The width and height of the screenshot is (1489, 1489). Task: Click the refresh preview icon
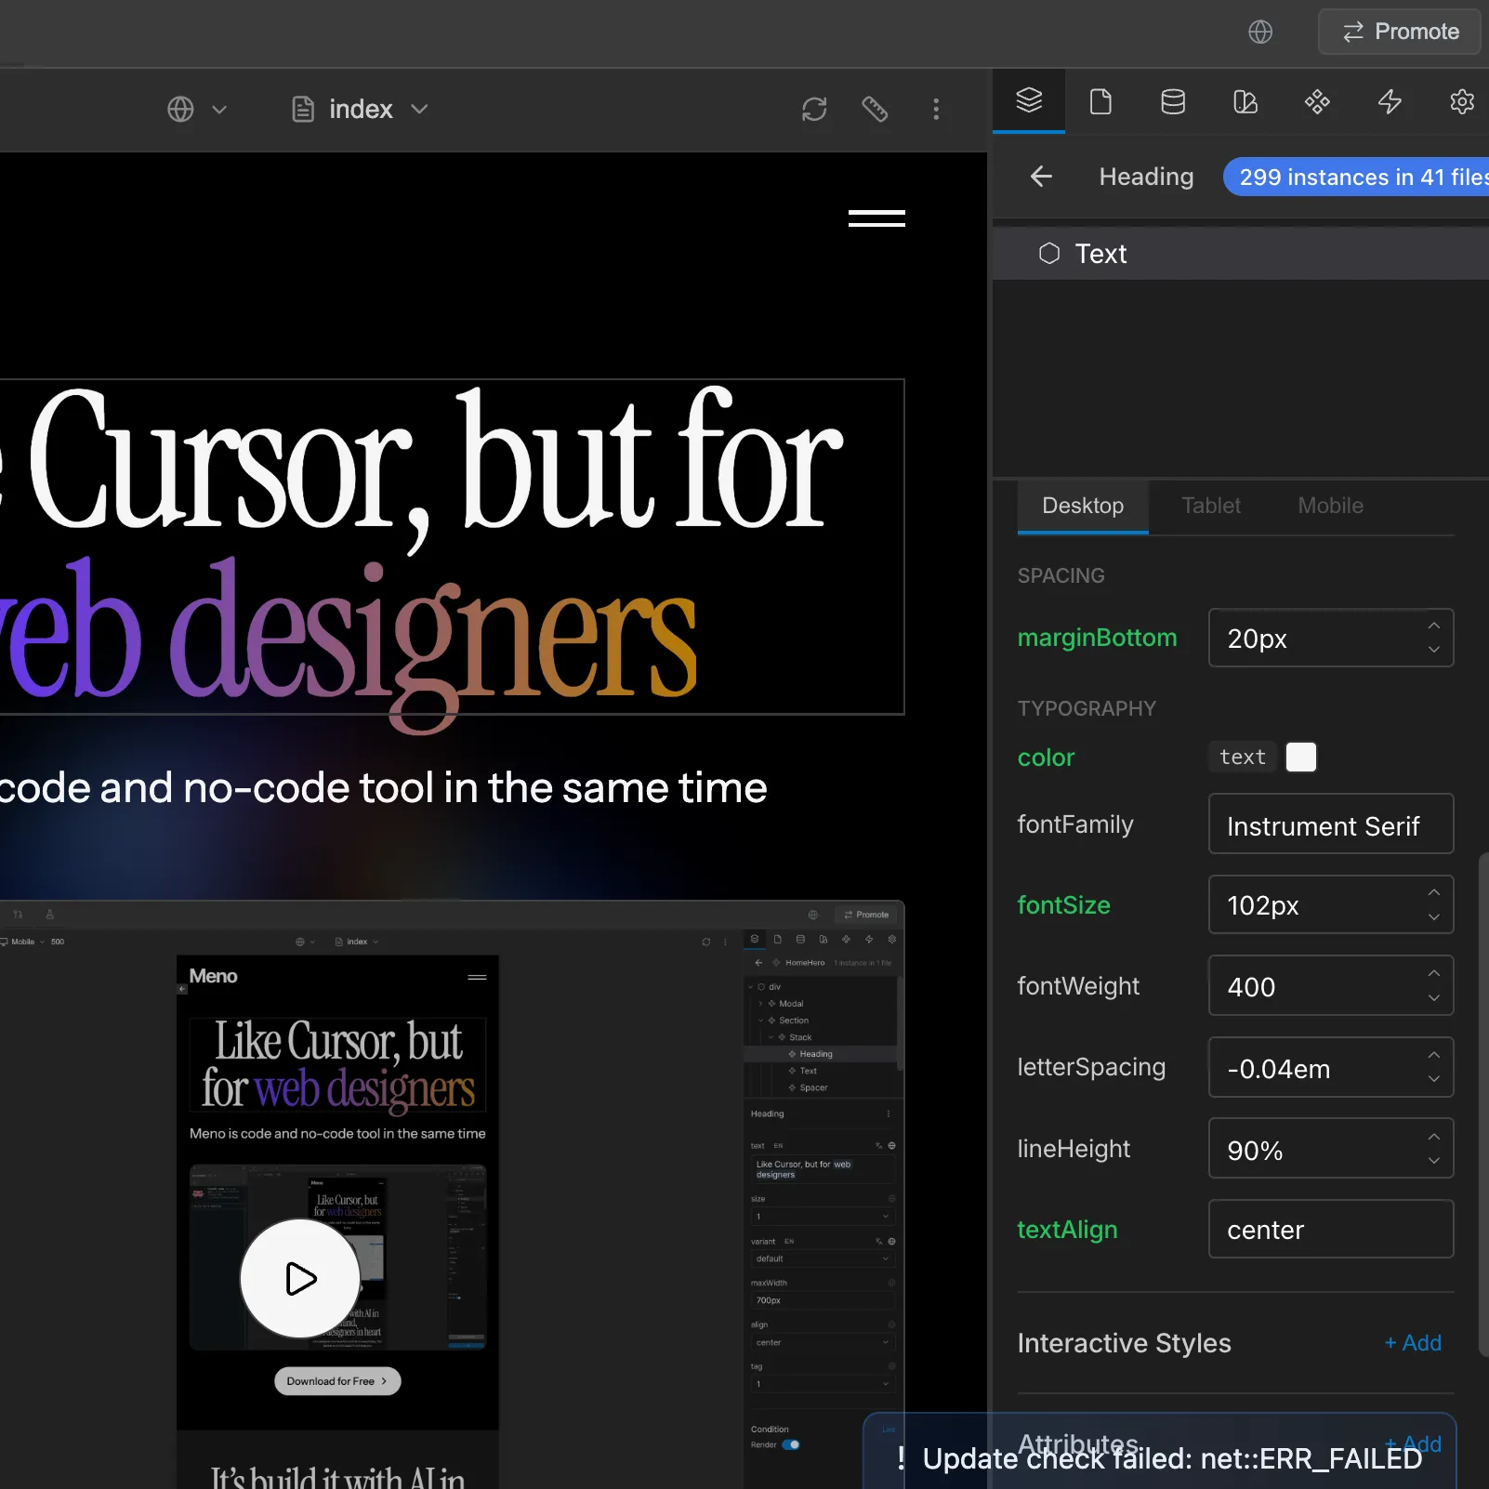point(814,110)
